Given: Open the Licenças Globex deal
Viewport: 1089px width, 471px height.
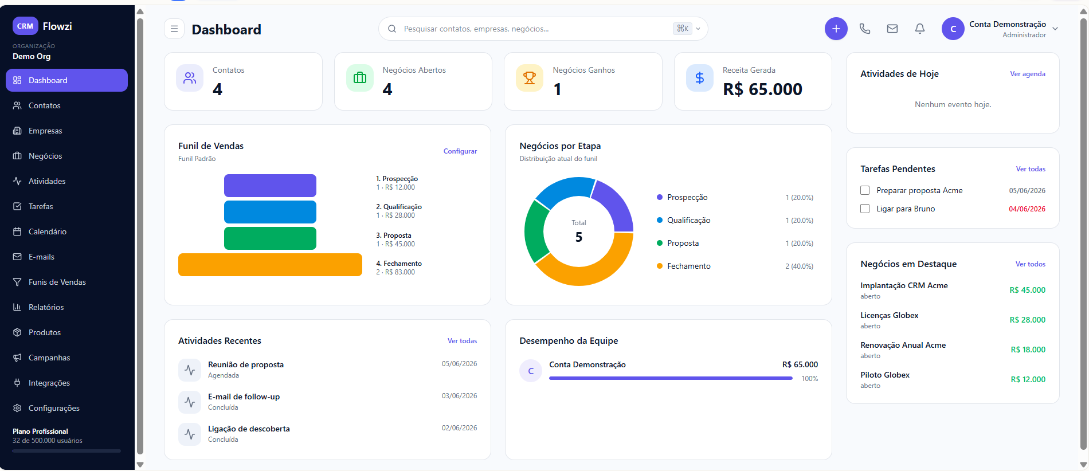Looking at the screenshot, I should coord(953,320).
